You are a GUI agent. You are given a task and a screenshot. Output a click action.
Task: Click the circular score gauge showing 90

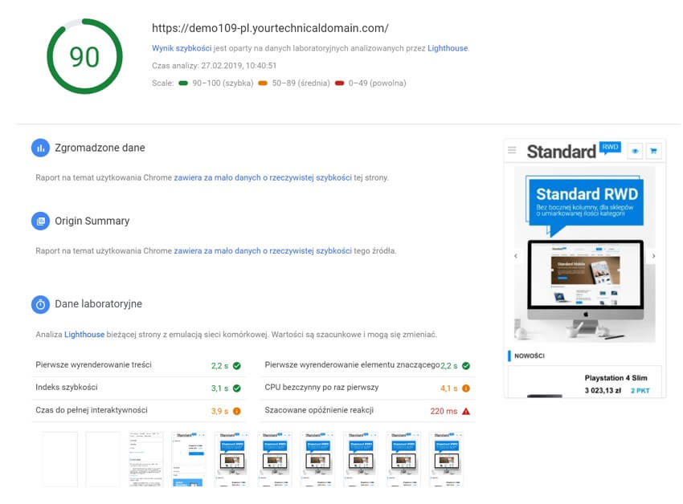84,56
